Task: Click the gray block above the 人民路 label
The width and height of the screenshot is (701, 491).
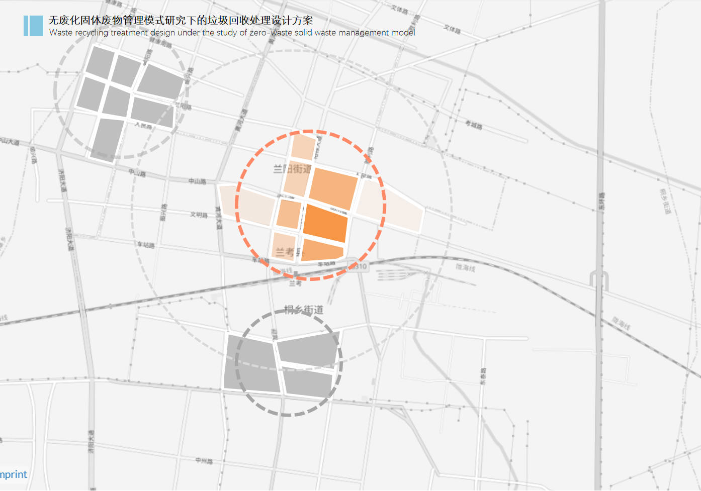Action: (x=152, y=111)
